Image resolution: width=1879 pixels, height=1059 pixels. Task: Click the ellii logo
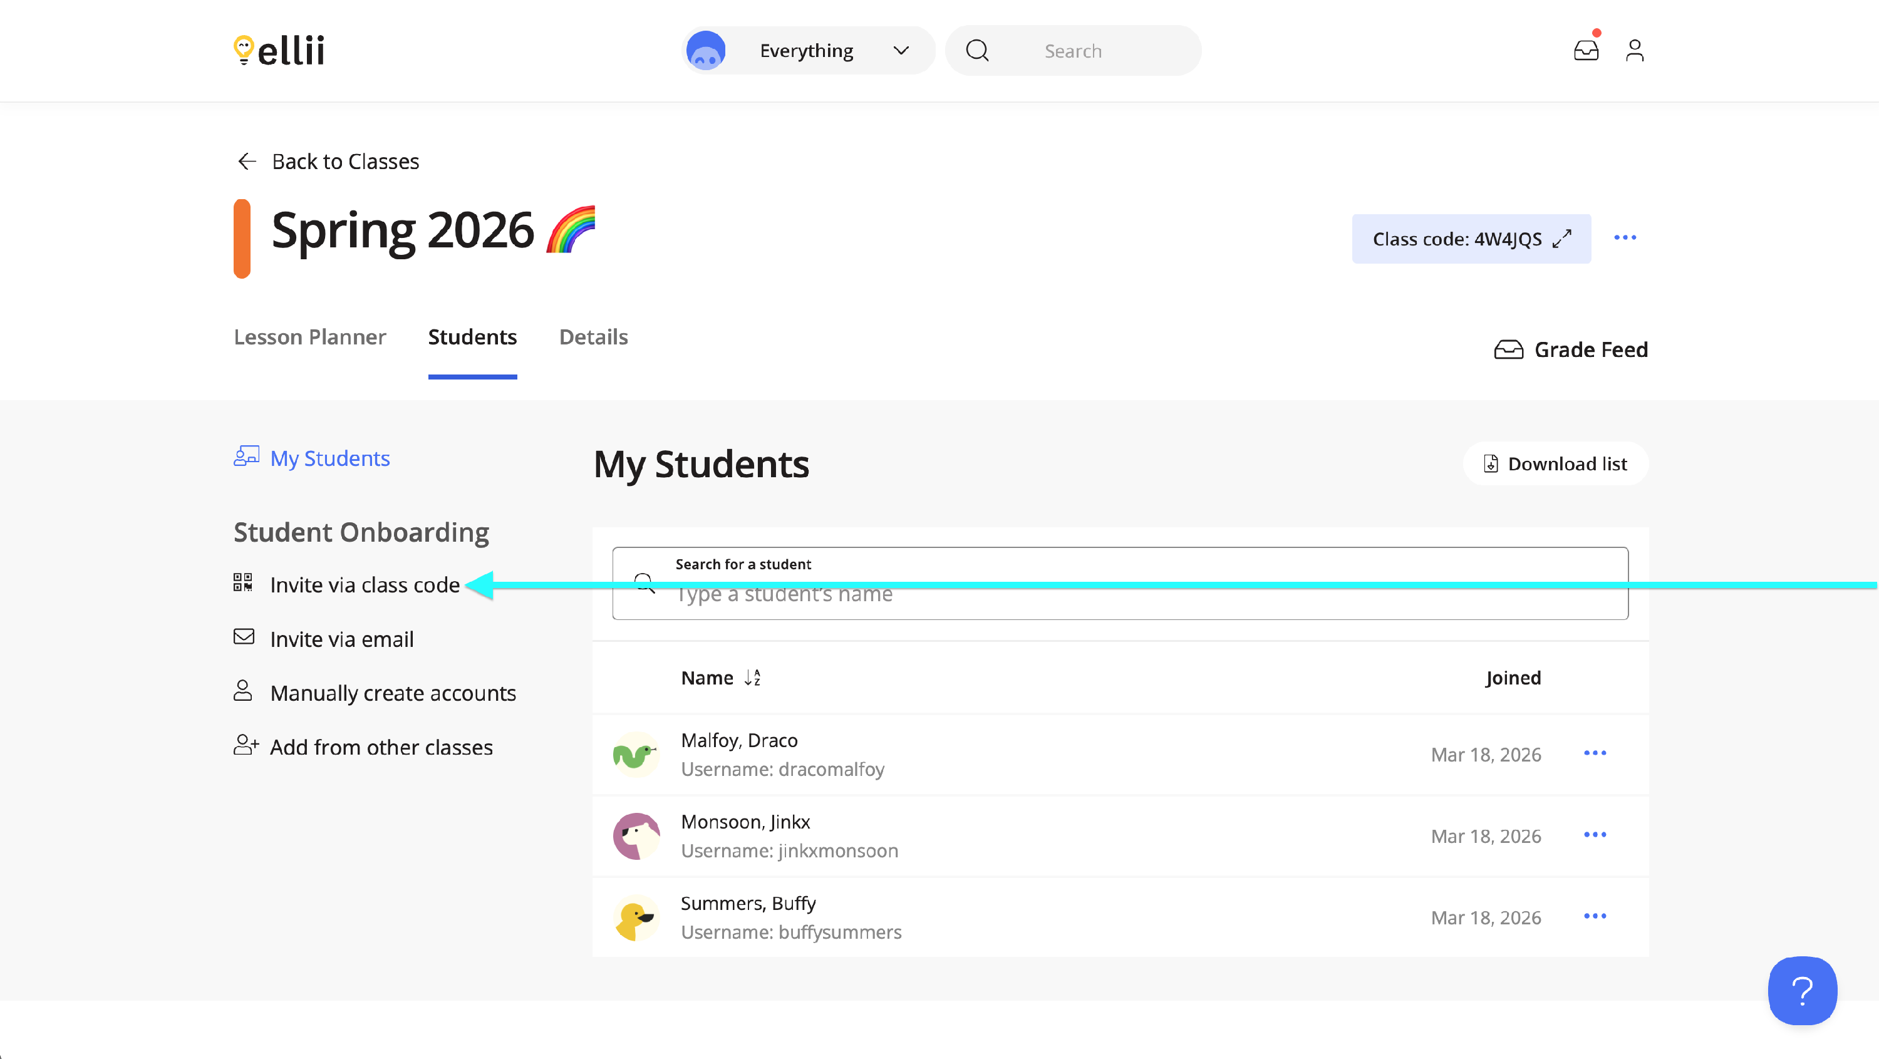pos(279,50)
